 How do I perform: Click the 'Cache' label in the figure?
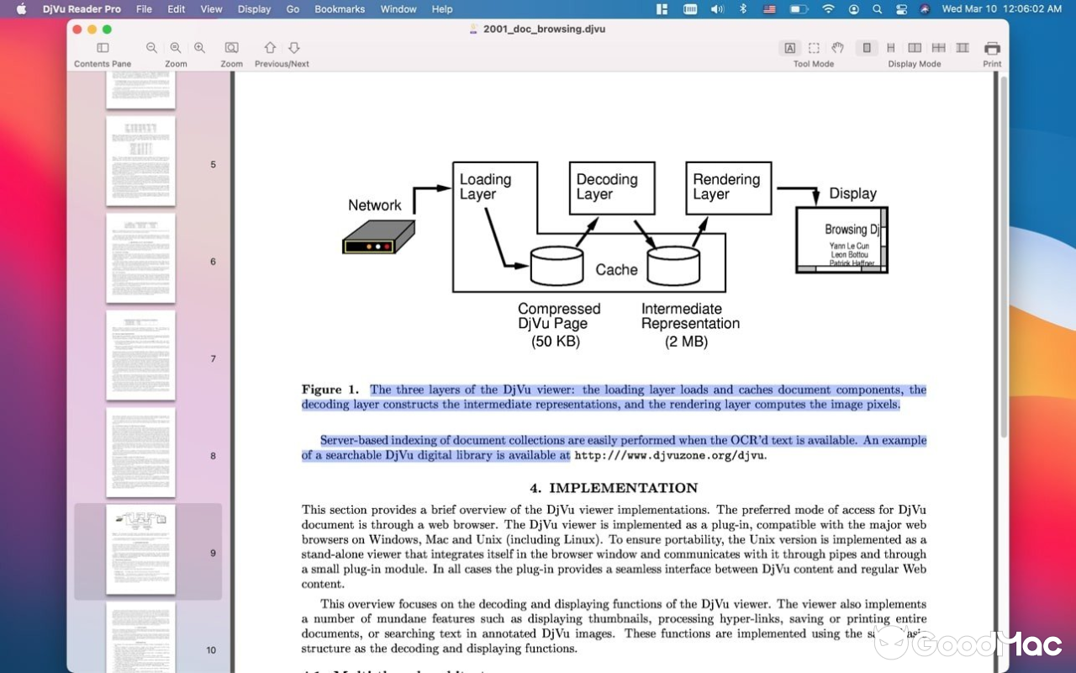pos(616,270)
